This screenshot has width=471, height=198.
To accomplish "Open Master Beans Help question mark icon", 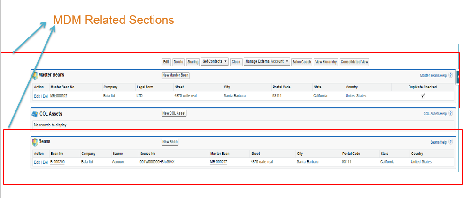I will [x=451, y=75].
